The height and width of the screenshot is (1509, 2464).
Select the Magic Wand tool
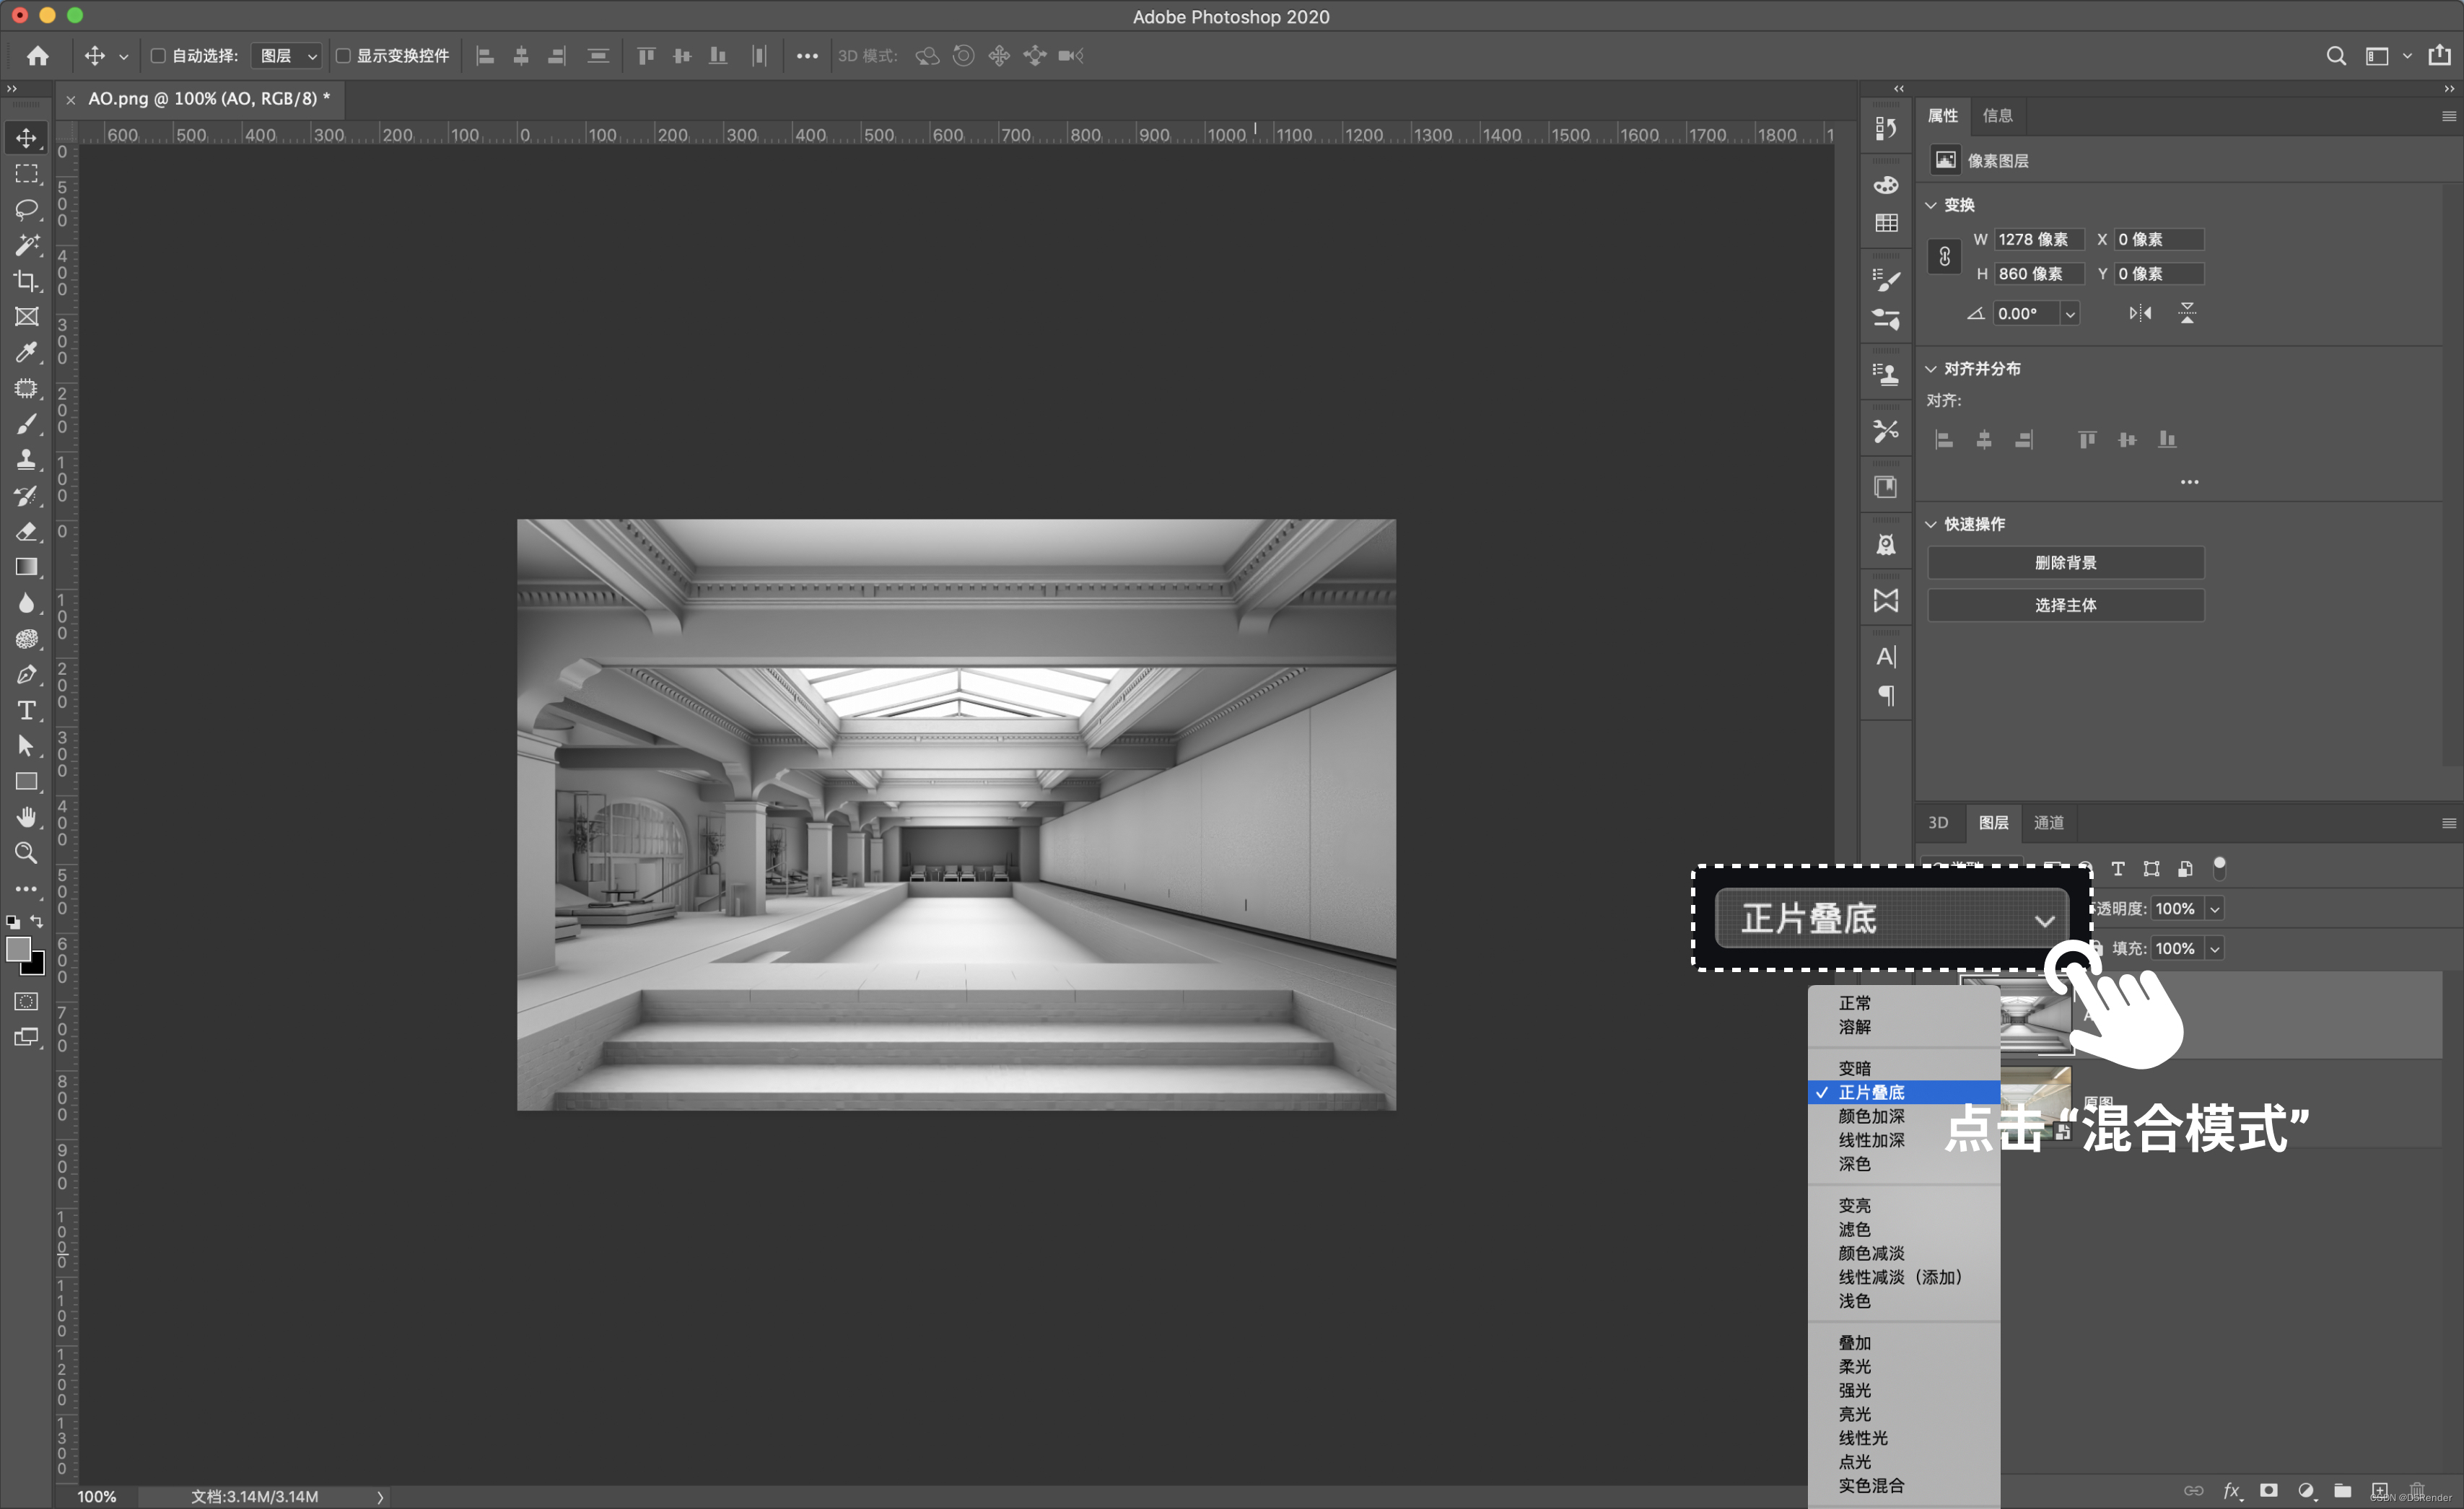click(27, 245)
